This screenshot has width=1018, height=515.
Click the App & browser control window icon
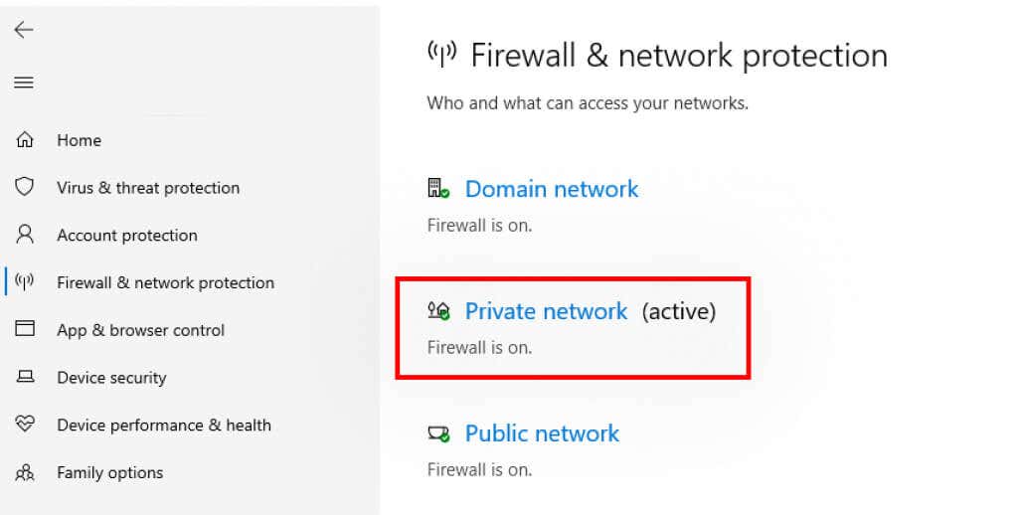pos(25,329)
